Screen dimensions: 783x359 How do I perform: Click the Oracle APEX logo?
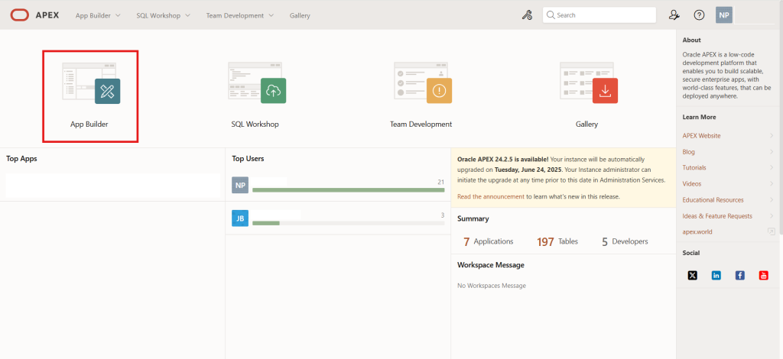coord(34,15)
